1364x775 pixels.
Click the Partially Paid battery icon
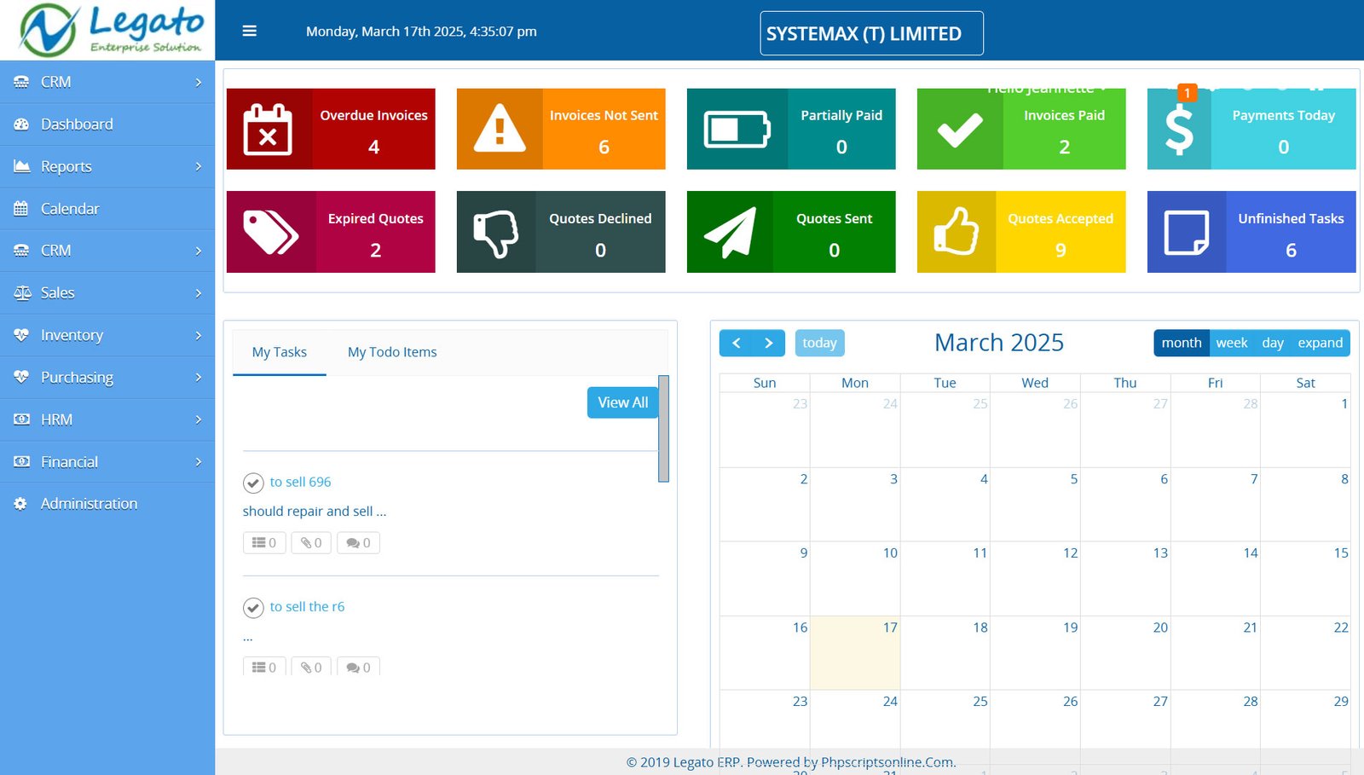pos(737,129)
